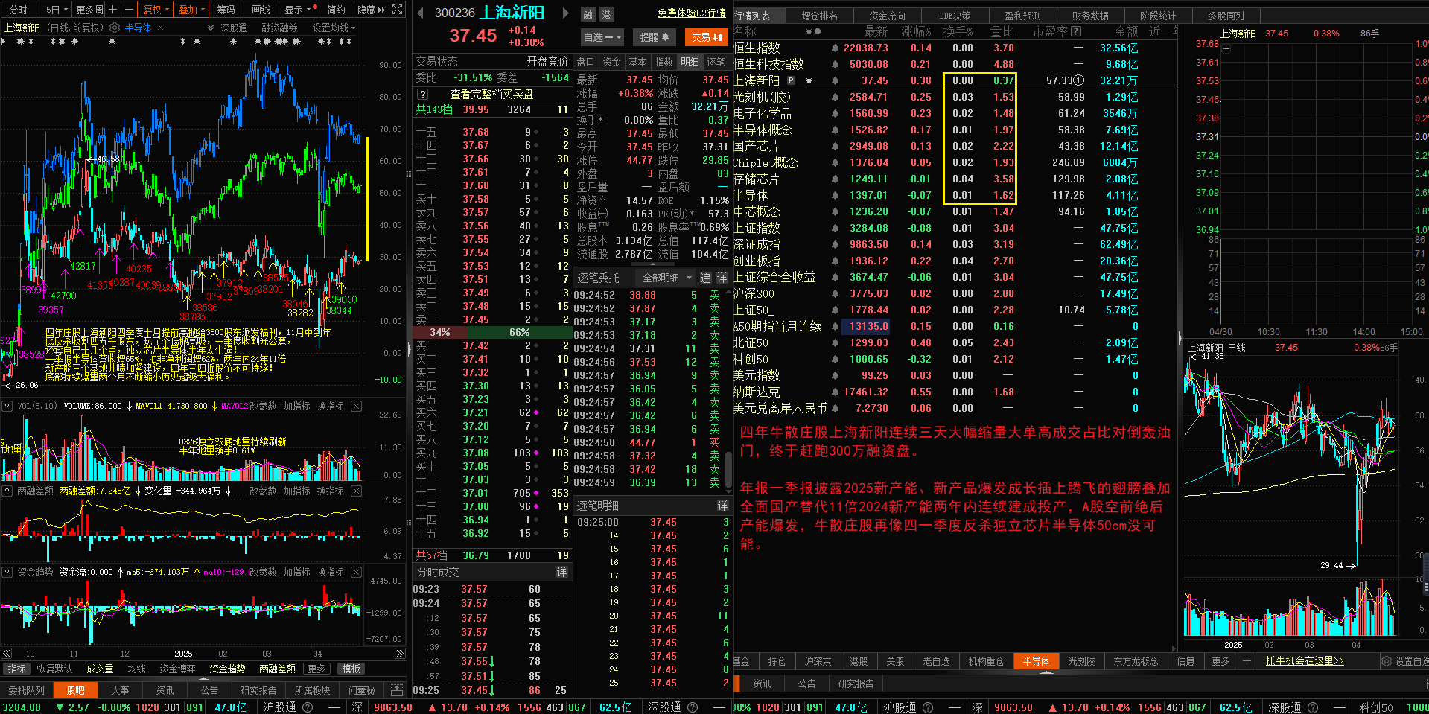Expand hidden tools with 隐藏 arrows

[371, 10]
